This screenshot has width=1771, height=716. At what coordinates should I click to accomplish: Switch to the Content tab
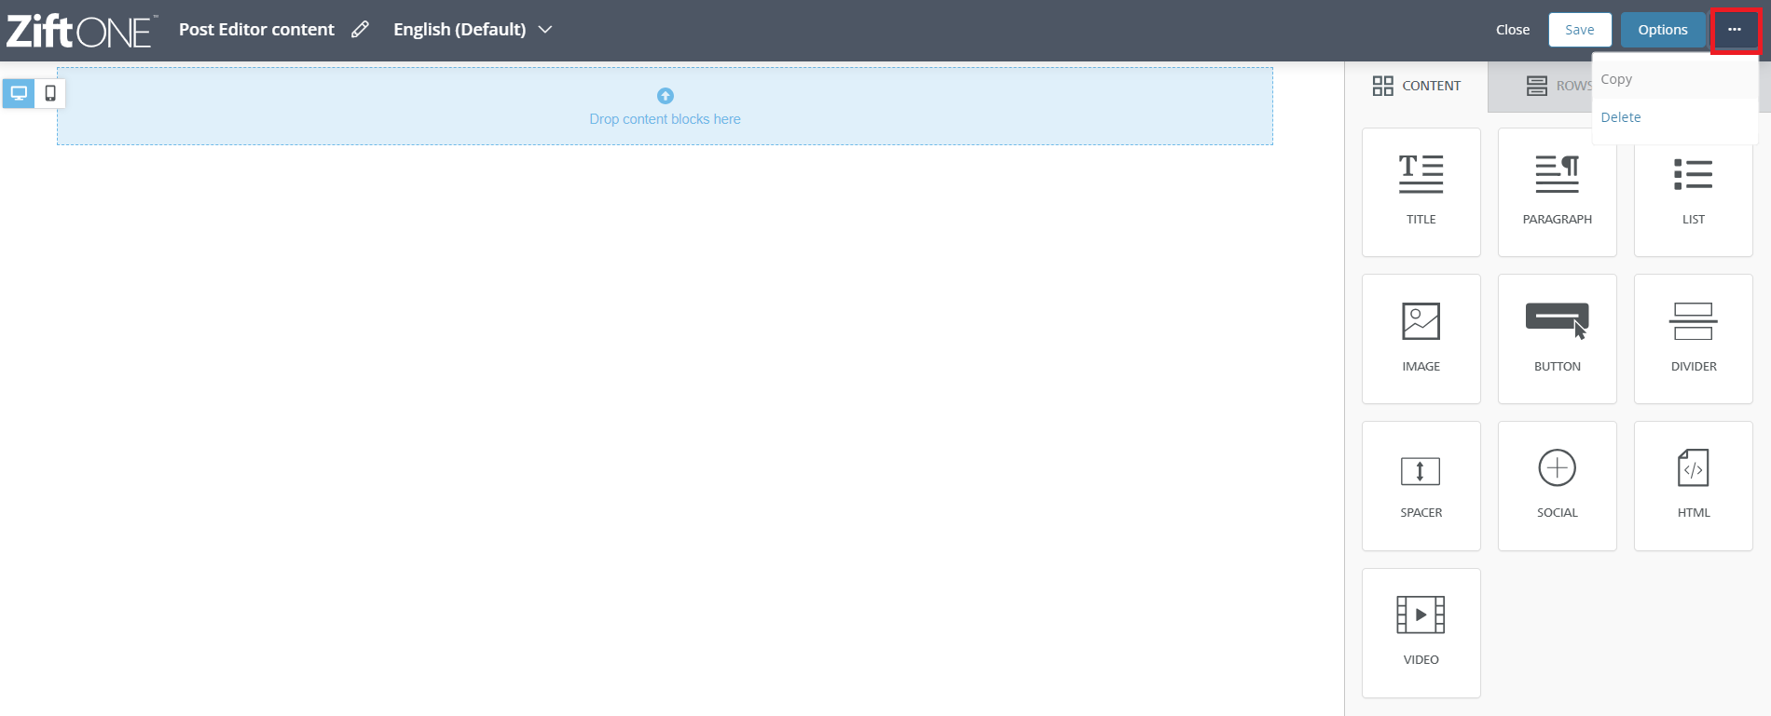pyautogui.click(x=1417, y=86)
